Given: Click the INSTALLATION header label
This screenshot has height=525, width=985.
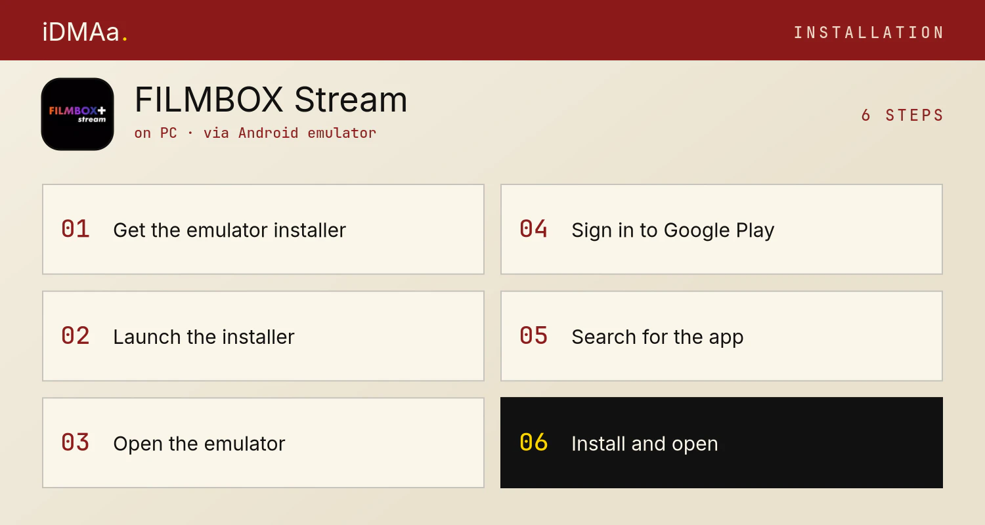Looking at the screenshot, I should click(869, 32).
